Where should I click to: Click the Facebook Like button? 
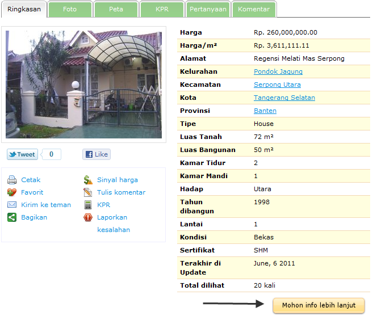[97, 154]
